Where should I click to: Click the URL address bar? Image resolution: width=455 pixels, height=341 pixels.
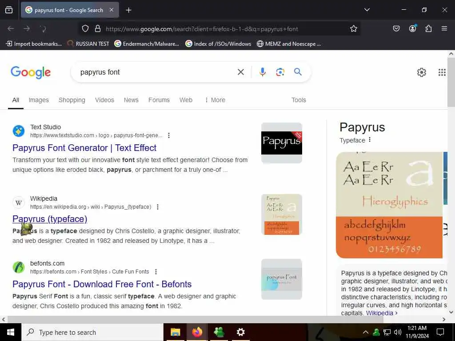[219, 29]
